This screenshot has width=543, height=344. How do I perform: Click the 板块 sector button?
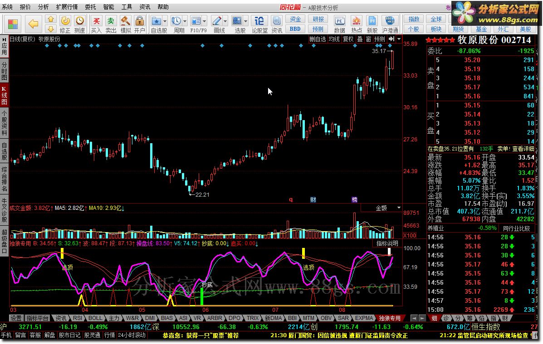coord(436,29)
